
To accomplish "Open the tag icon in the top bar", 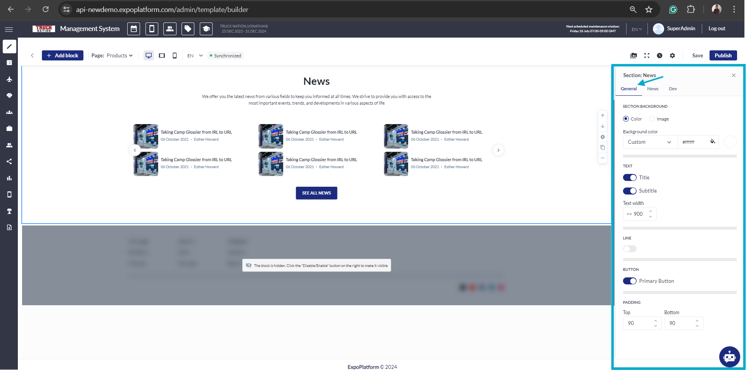I will (x=188, y=29).
